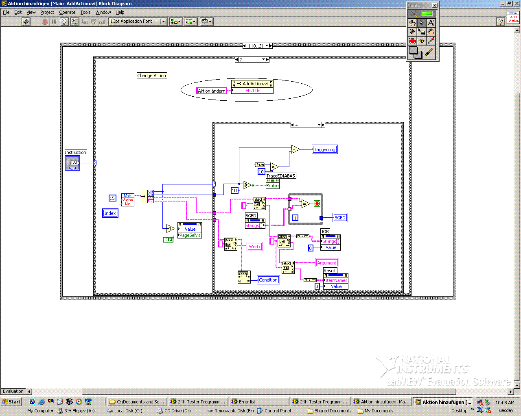Click the Step Into button
The height and width of the screenshot is (416, 521).
(85, 22)
